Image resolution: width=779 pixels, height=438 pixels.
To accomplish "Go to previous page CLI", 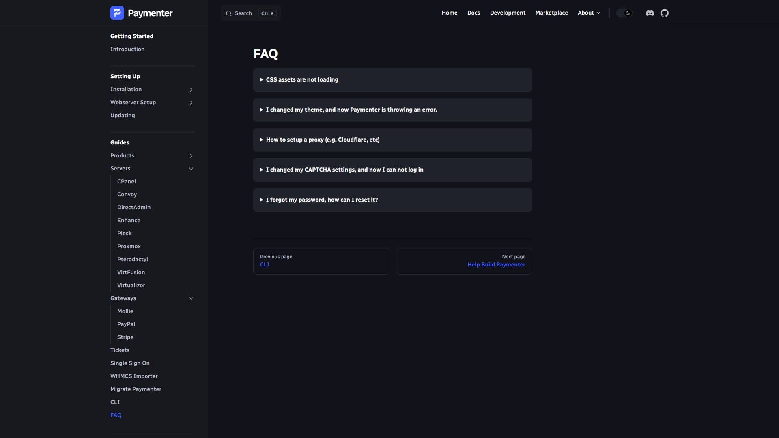I will click(x=321, y=261).
